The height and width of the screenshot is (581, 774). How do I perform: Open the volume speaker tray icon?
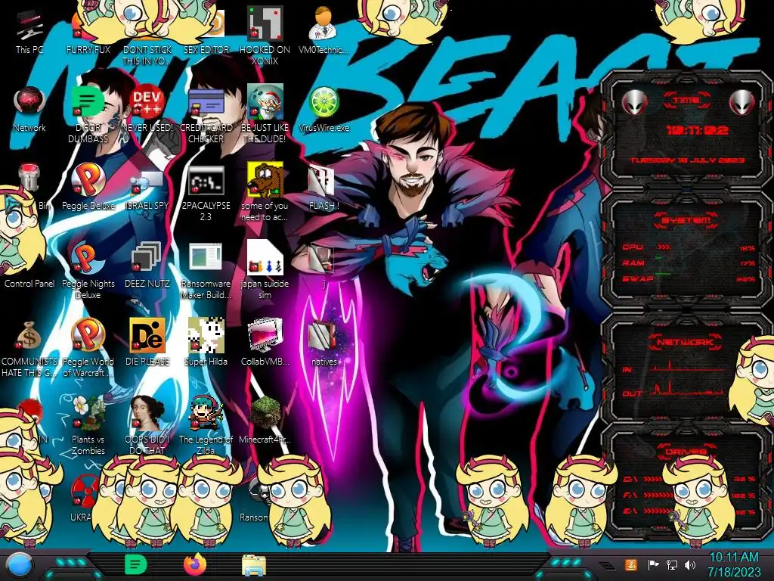[689, 564]
